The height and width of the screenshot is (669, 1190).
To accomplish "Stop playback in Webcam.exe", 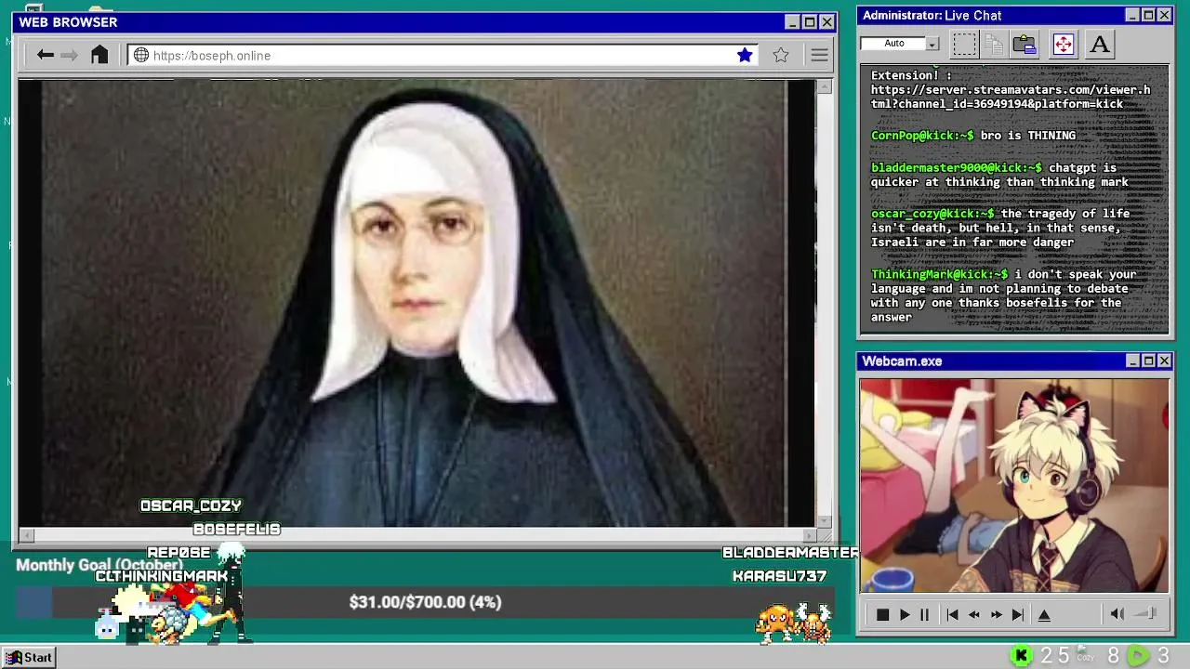I will click(883, 614).
